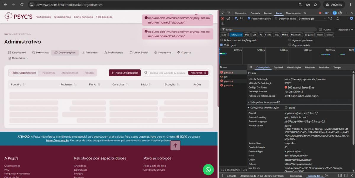Image resolution: width=355 pixels, height=178 pixels.
Task: Toggle the network filter funnel icon
Action: 236,18
